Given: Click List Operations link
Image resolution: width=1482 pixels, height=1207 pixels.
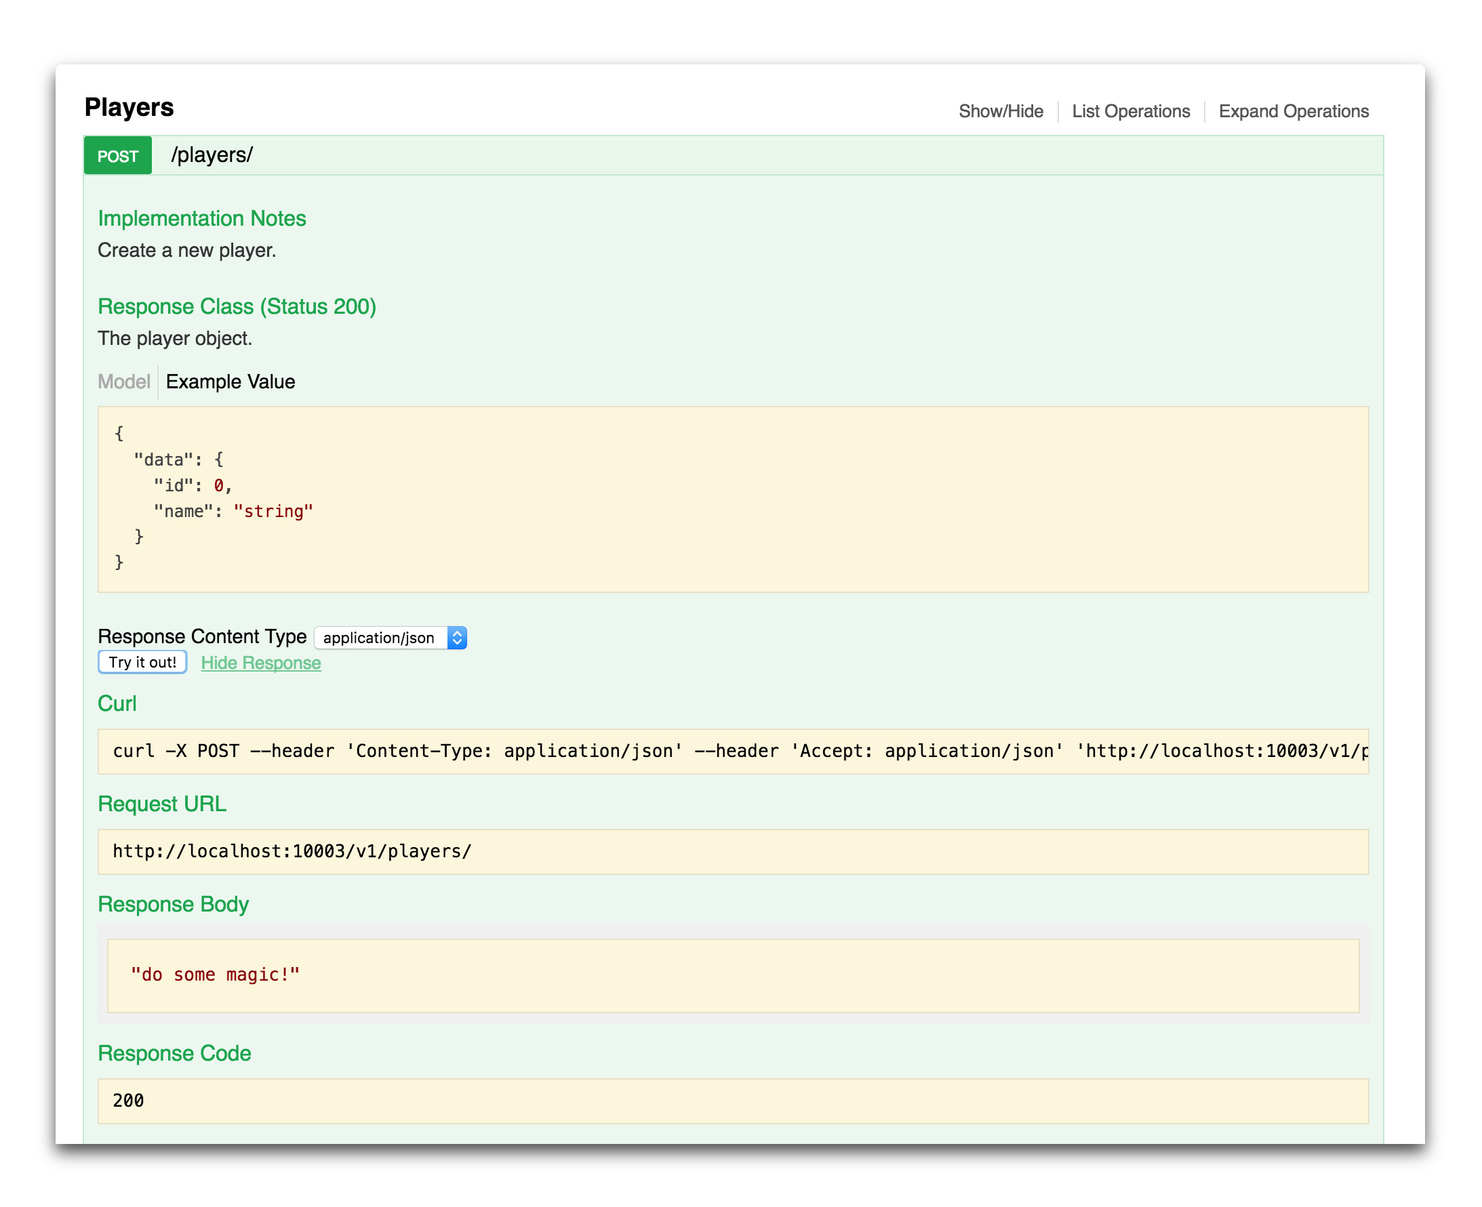Looking at the screenshot, I should pos(1130,111).
